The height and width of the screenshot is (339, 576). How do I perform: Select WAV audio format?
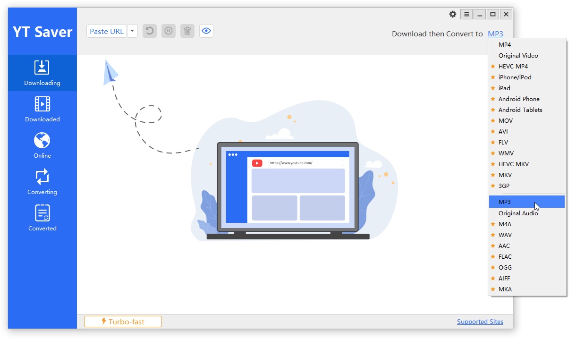point(527,235)
